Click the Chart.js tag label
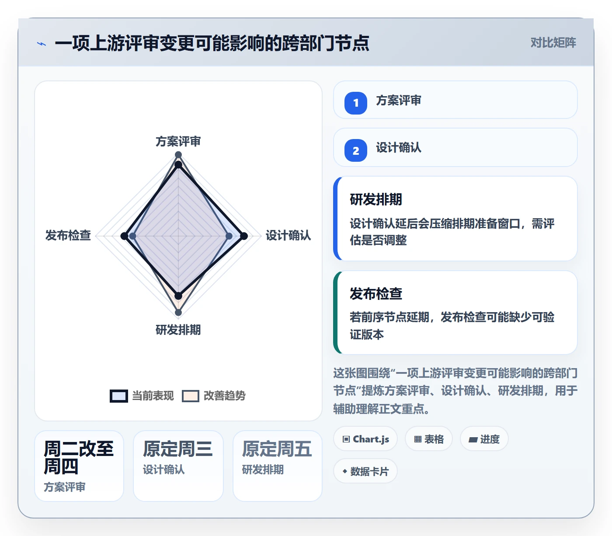This screenshot has height=536, width=612. pyautogui.click(x=371, y=439)
